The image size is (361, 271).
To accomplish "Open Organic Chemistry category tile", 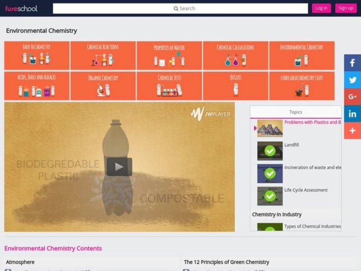I will [x=103, y=85].
